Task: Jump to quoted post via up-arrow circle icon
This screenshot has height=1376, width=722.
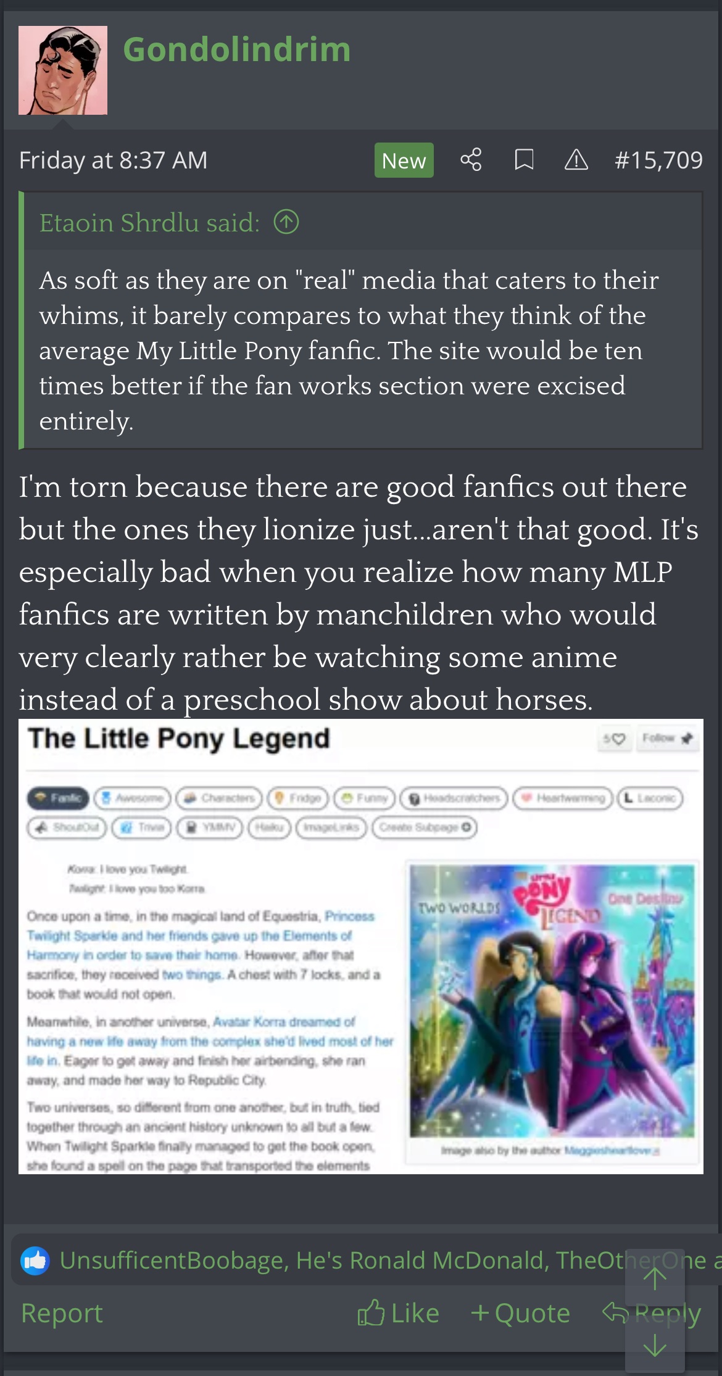Action: [x=286, y=222]
